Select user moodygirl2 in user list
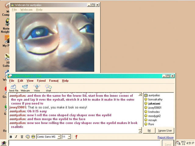 (154, 116)
